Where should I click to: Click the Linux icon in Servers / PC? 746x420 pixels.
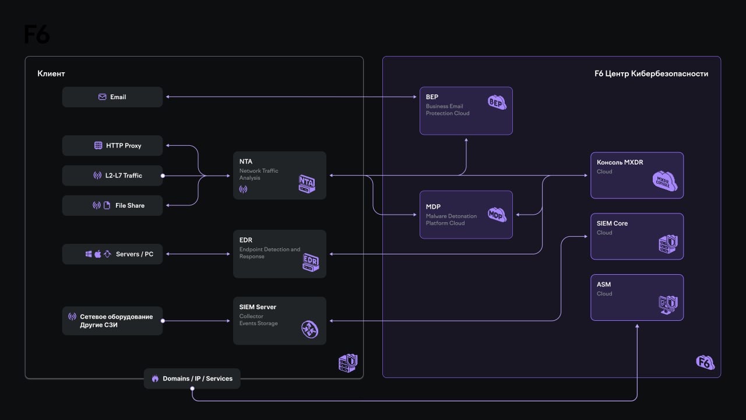point(107,254)
